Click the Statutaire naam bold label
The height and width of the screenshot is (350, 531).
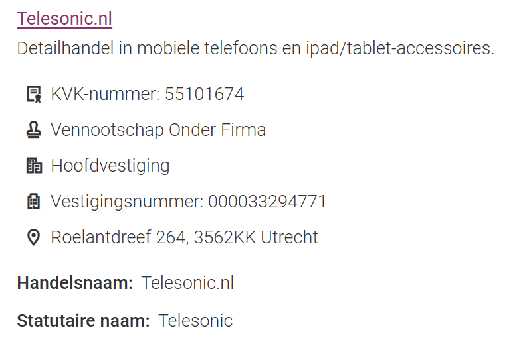[83, 321]
